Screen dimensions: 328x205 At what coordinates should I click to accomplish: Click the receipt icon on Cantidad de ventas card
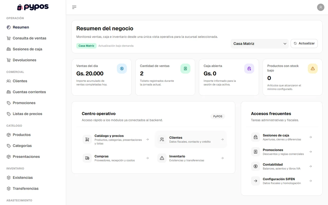click(x=185, y=69)
